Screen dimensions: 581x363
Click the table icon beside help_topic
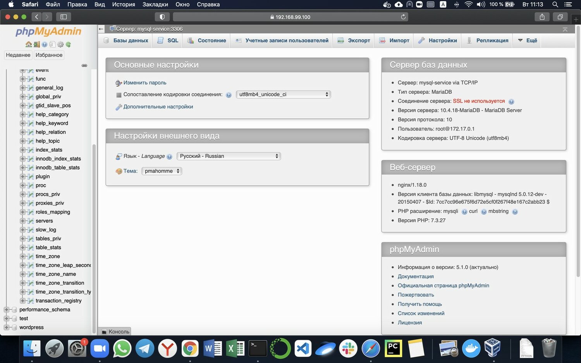point(31,141)
